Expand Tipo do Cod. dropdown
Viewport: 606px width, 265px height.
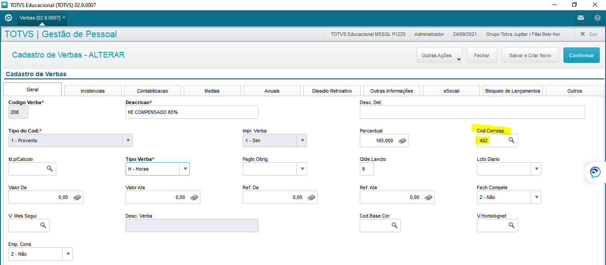(128, 140)
